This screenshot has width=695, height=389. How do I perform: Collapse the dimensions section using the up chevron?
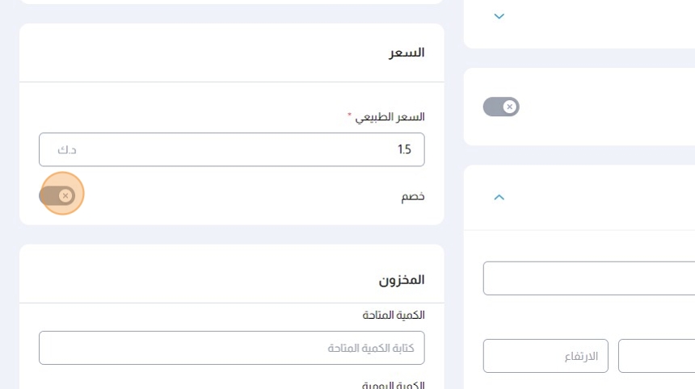coord(499,197)
